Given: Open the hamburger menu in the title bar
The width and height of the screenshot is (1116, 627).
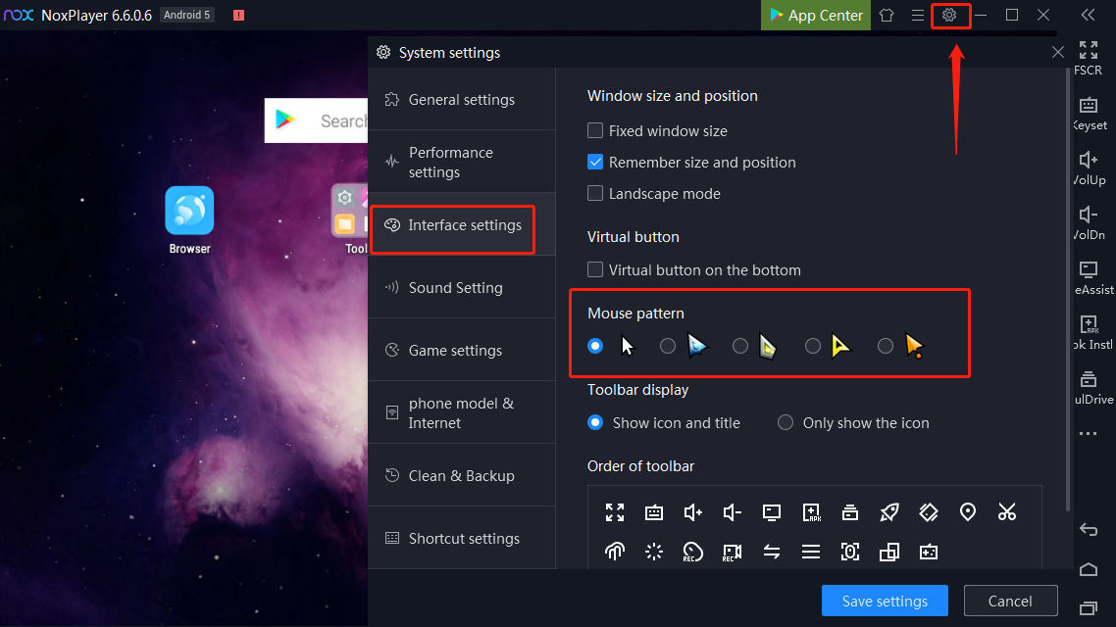Looking at the screenshot, I should pos(918,16).
